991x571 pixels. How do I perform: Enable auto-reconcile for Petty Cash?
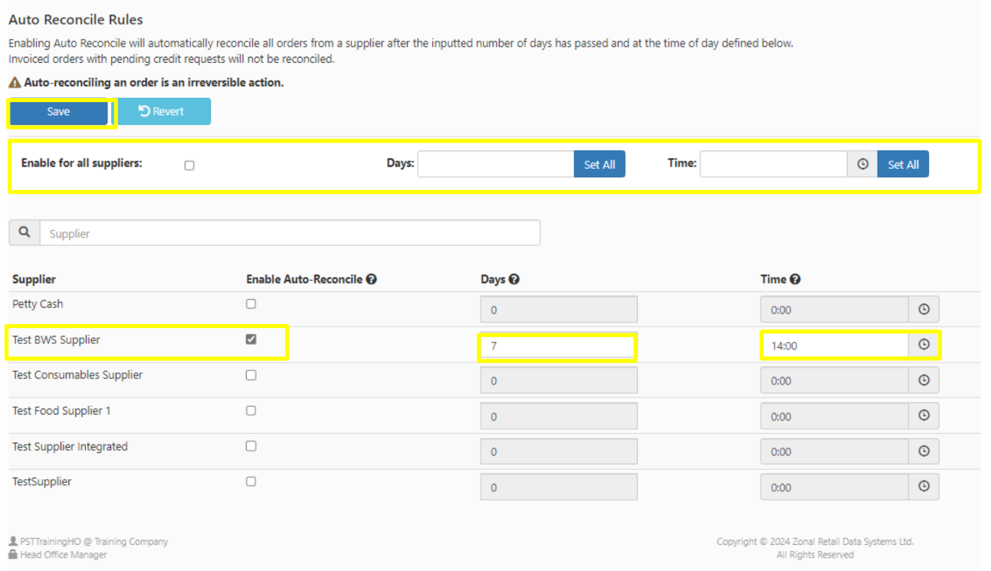coord(251,304)
